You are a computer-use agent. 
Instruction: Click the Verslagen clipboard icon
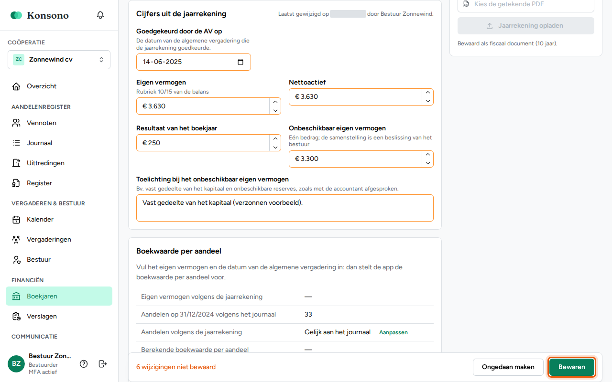click(x=16, y=316)
